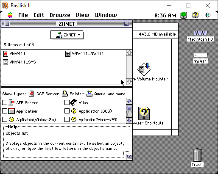This screenshot has height=174, width=218.
Task: Click the 'and more...' types text
Action: [x=119, y=94]
